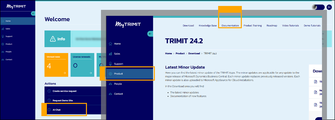Open the License renewals tile arrow
Image resolution: width=335 pixels, height=120 pixels.
click(91, 73)
